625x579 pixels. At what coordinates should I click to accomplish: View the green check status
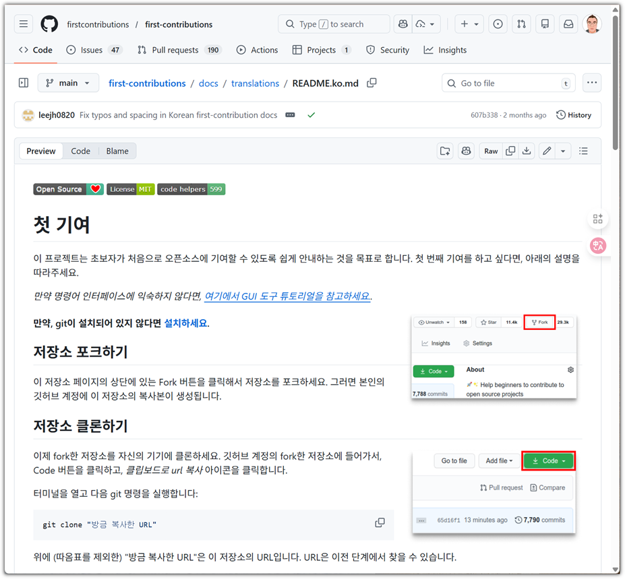click(311, 115)
